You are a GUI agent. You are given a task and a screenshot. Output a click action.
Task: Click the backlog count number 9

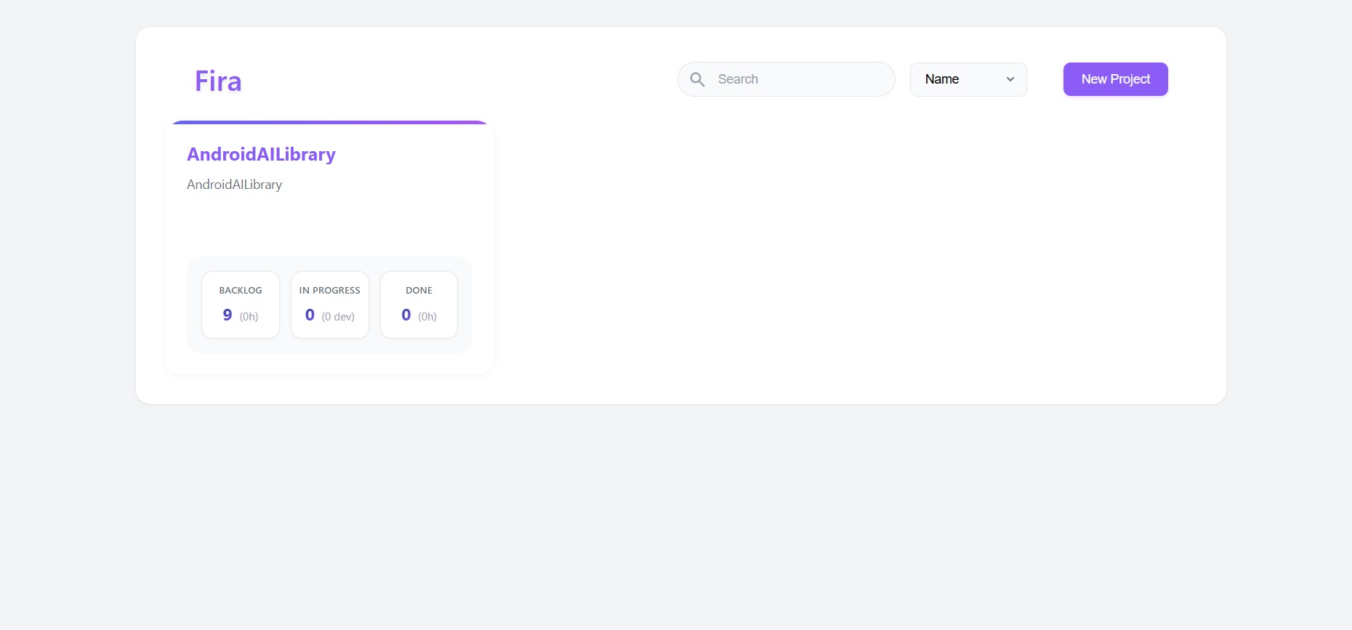(x=228, y=315)
